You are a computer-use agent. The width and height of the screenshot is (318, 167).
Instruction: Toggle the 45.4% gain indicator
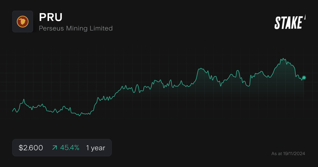pyautogui.click(x=70, y=148)
